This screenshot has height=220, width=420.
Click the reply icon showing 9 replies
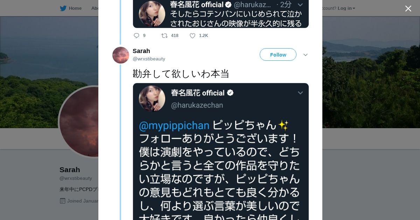(x=136, y=36)
